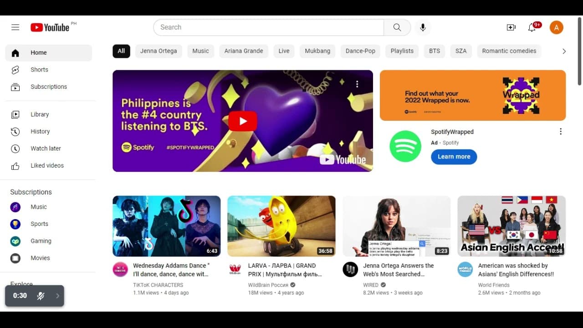Open the Wednesday dance video thumbnail

[167, 226]
